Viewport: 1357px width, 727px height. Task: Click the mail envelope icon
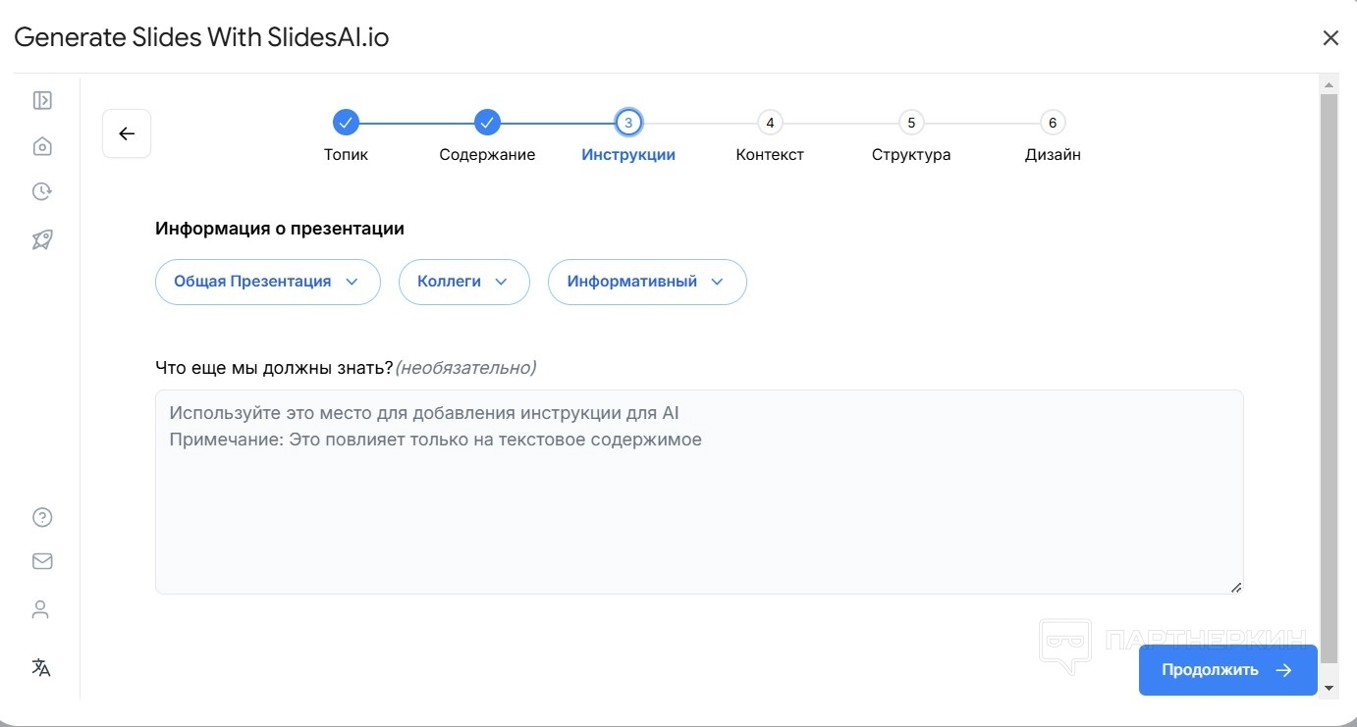pos(42,561)
